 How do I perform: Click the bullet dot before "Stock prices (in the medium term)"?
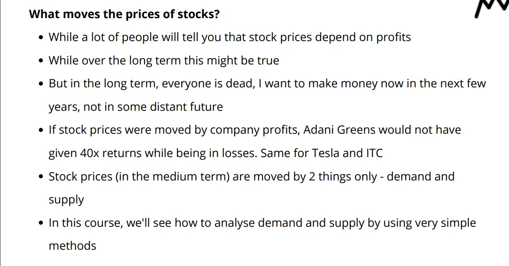pos(42,177)
